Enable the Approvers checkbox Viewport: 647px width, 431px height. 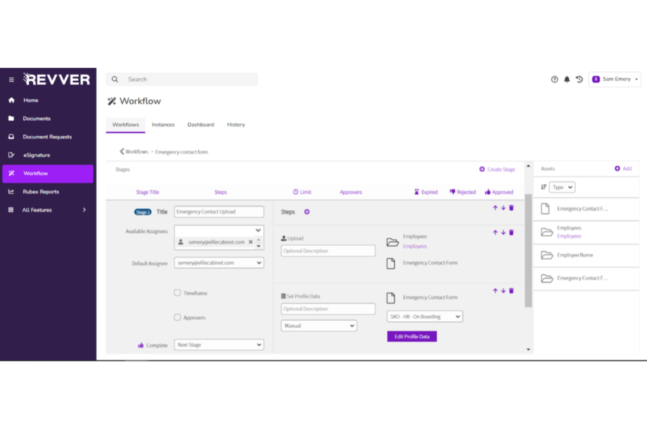(x=177, y=317)
